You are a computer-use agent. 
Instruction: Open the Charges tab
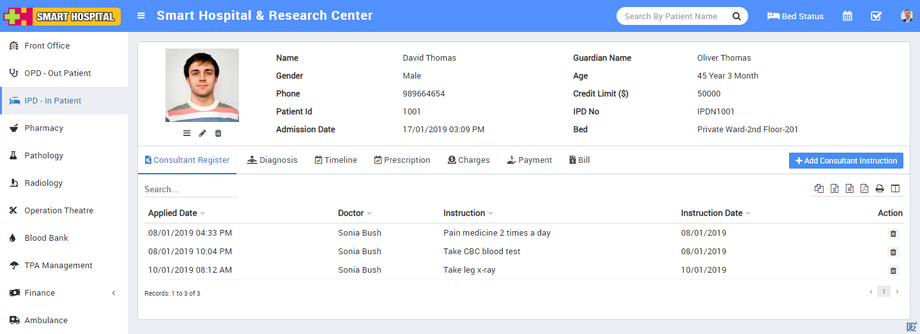pos(468,160)
